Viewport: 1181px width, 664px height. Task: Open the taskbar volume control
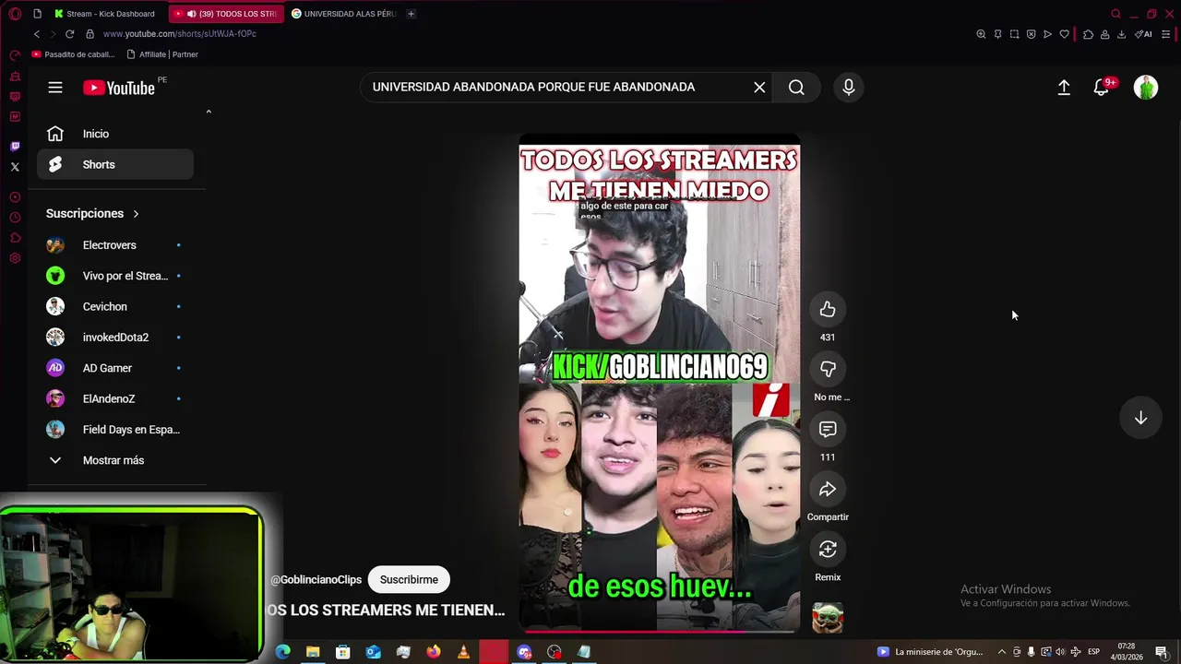click(1060, 652)
